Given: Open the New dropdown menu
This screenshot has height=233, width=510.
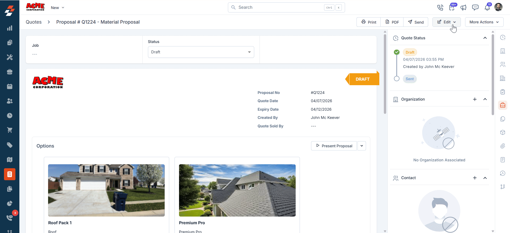Looking at the screenshot, I should pyautogui.click(x=57, y=8).
